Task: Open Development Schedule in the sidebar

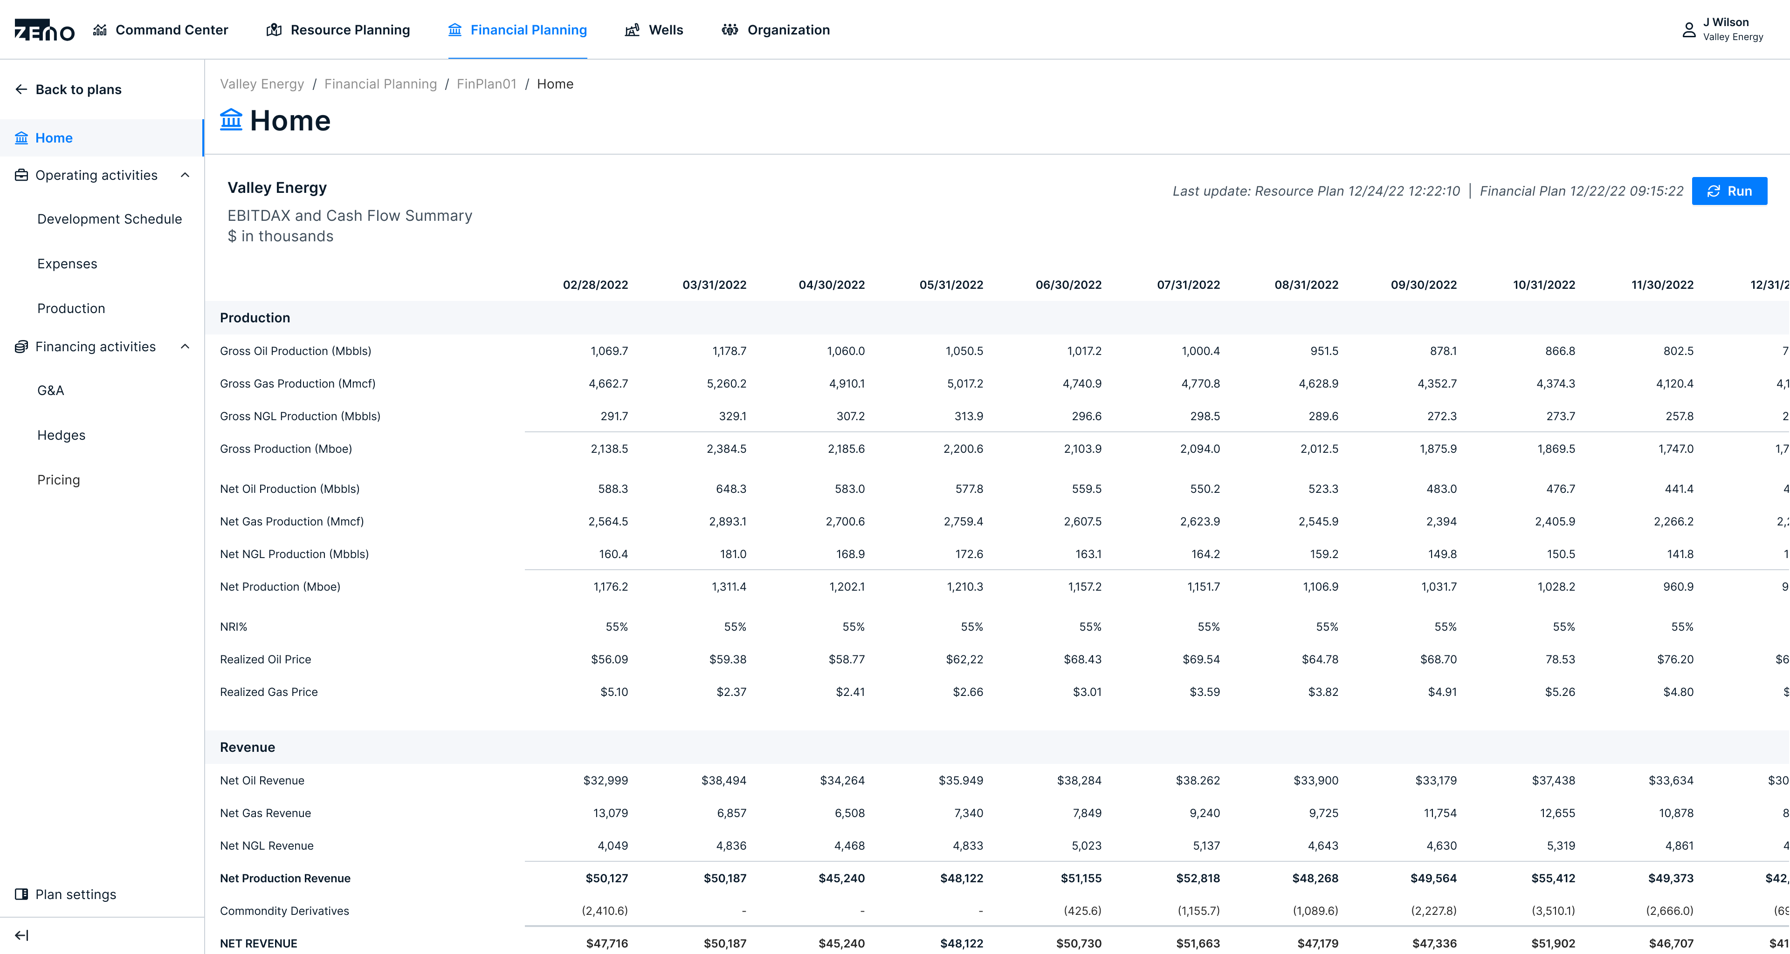Action: 110,219
